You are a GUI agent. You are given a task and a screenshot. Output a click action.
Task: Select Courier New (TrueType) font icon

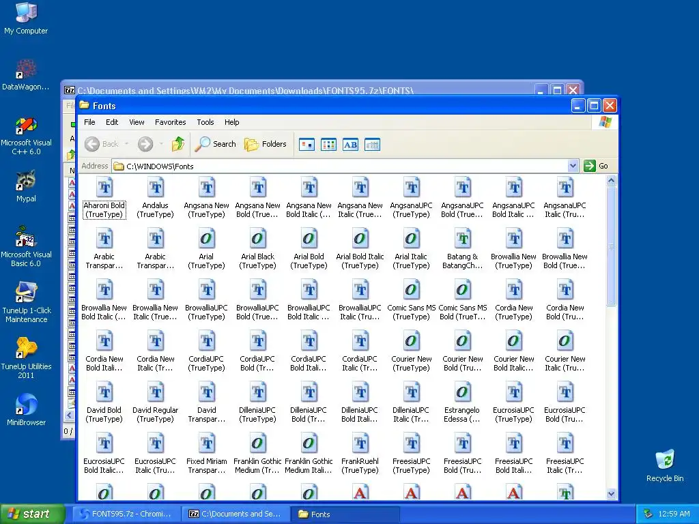pos(411,341)
